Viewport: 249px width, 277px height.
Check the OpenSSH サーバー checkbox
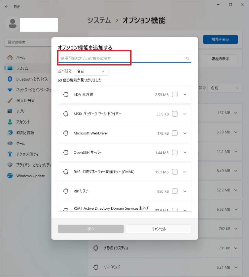click(175, 153)
